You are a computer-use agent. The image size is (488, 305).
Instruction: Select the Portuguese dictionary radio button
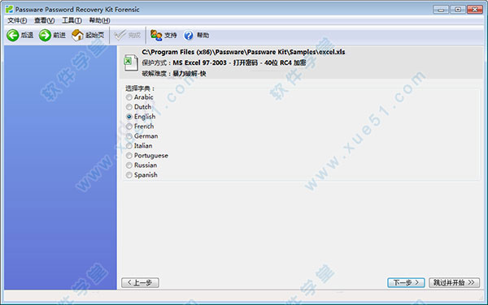[x=129, y=156]
